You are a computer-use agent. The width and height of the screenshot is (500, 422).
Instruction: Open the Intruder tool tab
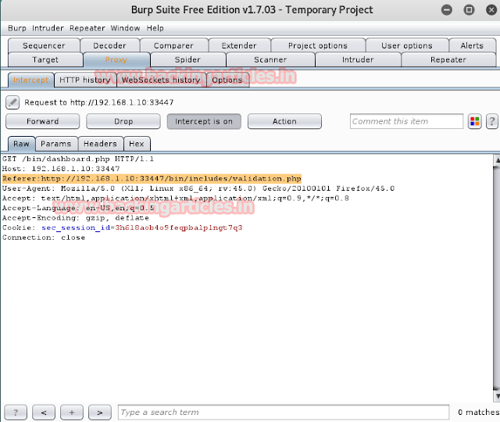(358, 59)
